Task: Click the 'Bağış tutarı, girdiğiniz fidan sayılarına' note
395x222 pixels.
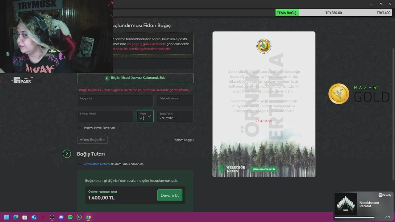Action: [x=132, y=181]
